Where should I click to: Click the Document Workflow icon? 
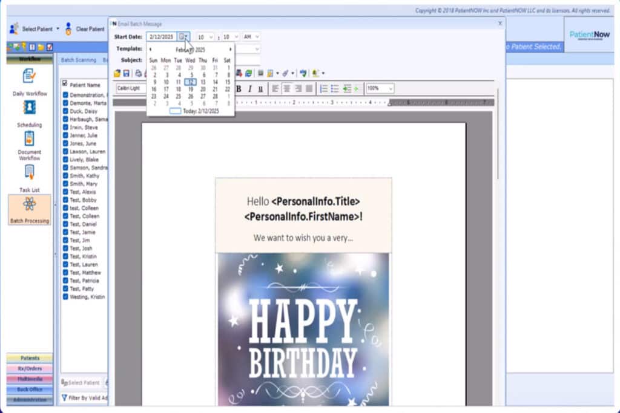coord(29,138)
